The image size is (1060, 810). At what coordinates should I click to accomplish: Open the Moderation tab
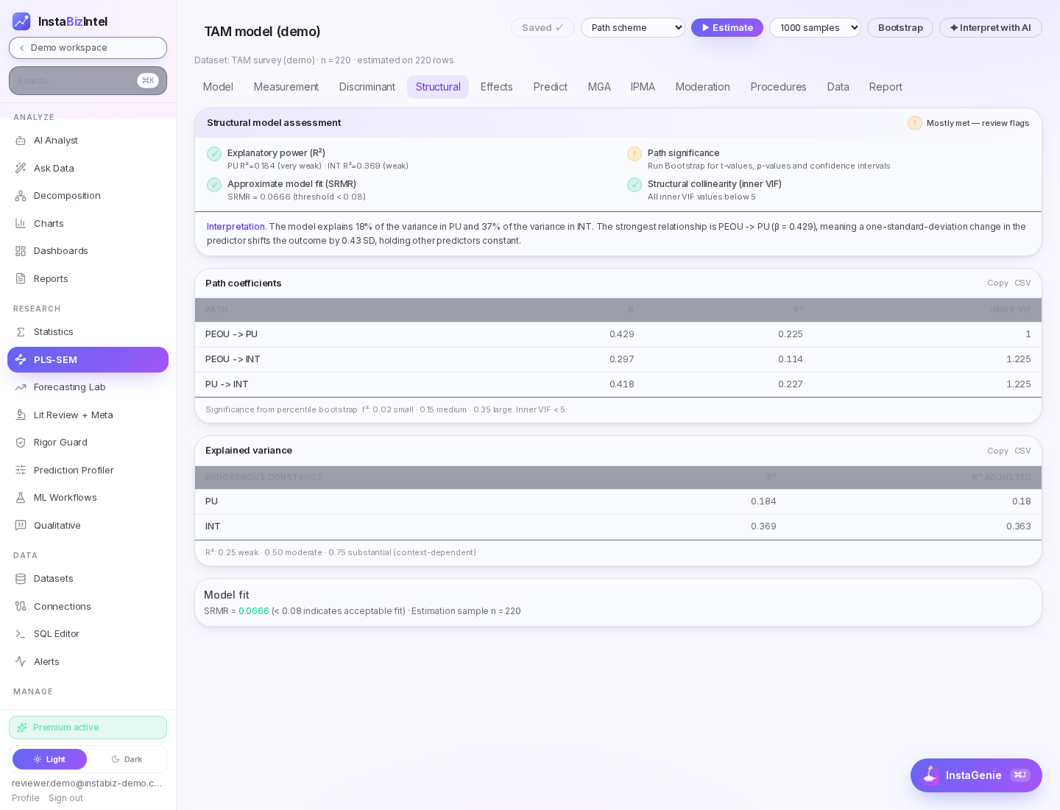tap(703, 87)
